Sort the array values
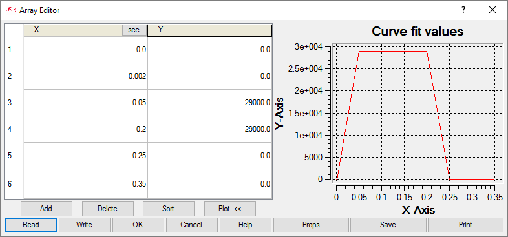 coord(169,209)
